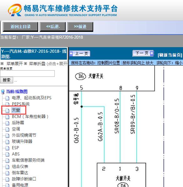Click the 返回主目录 button
Viewport: 183px width, 187px height.
point(20,27)
